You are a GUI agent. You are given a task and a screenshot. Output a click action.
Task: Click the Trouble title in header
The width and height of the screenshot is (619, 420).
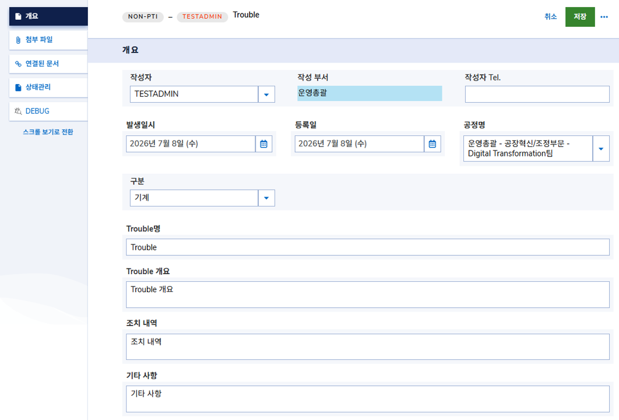coord(246,15)
